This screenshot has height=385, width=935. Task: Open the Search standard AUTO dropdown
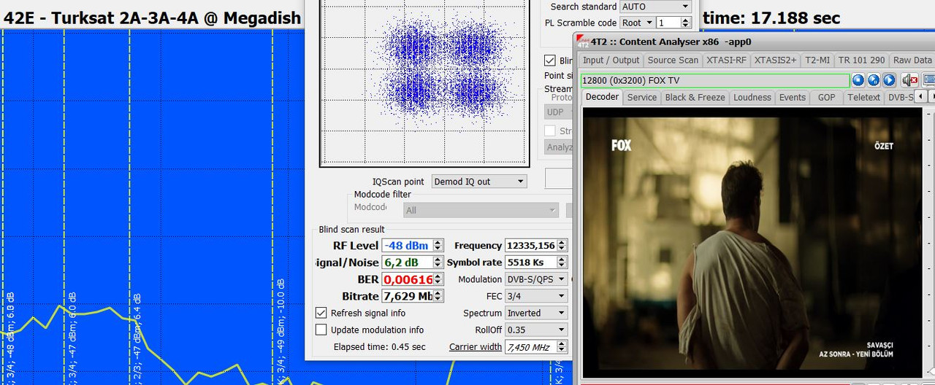coord(655,7)
